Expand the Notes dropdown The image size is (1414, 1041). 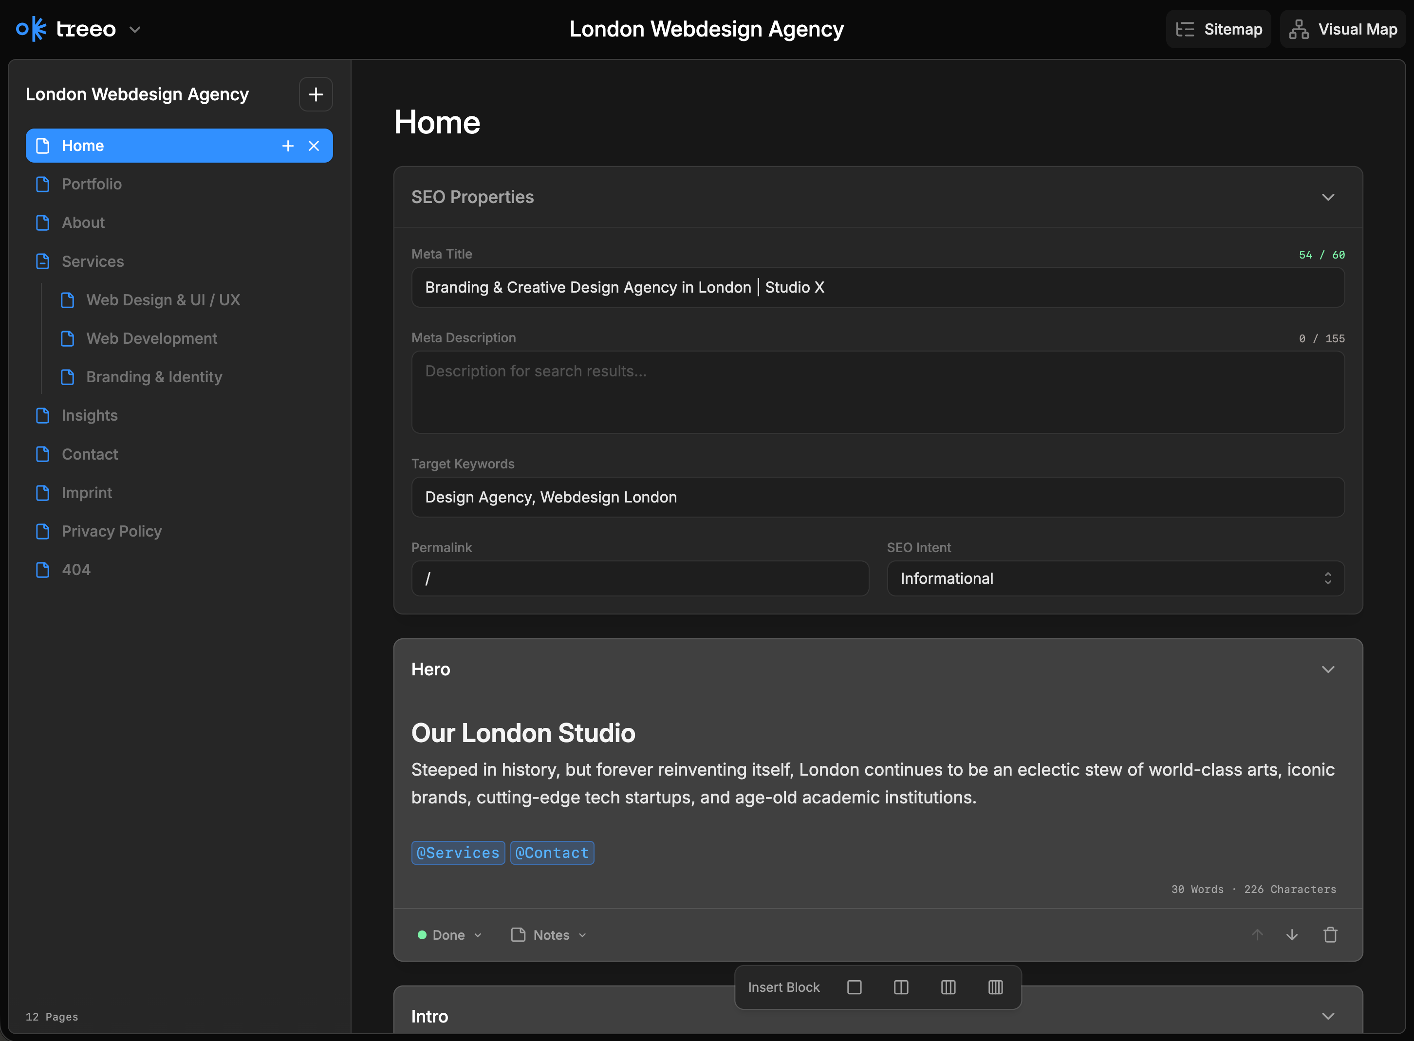point(549,934)
